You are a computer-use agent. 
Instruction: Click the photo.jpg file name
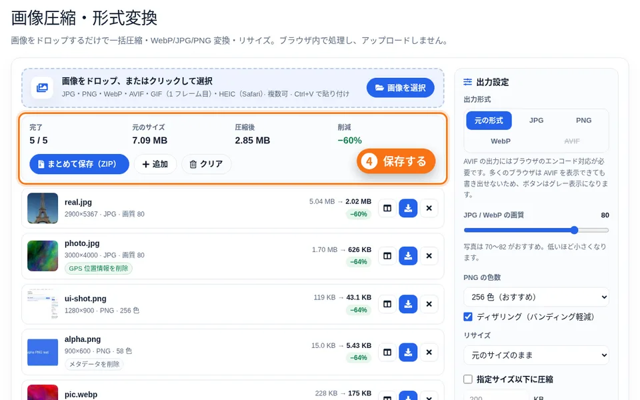point(82,243)
